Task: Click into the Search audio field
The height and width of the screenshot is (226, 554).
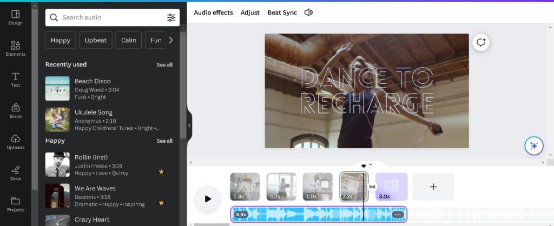Action: pos(113,17)
